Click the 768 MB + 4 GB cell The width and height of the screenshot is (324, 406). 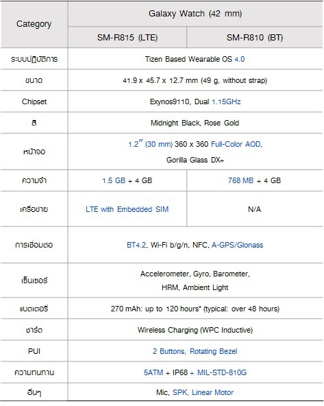click(x=254, y=180)
